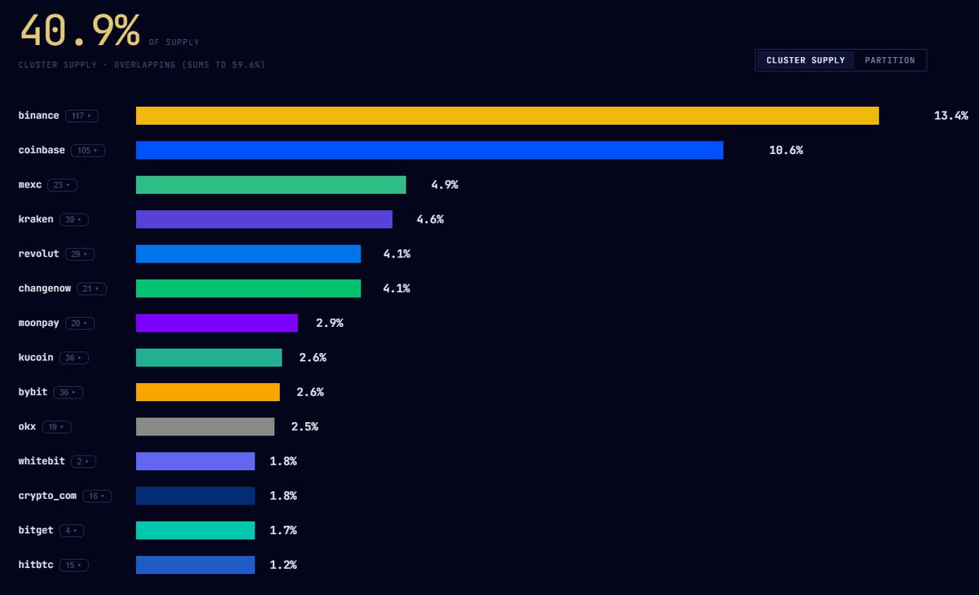
Task: Click the teal kucoin bar
Action: pyautogui.click(x=209, y=358)
